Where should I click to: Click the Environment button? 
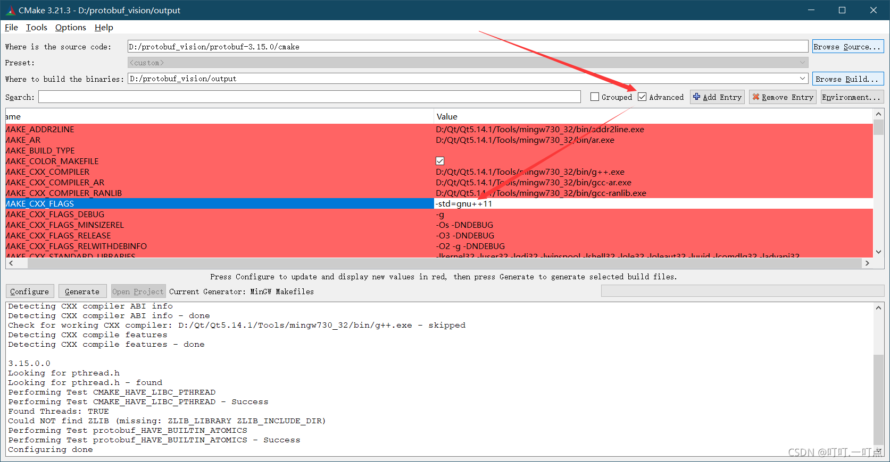pyautogui.click(x=852, y=97)
